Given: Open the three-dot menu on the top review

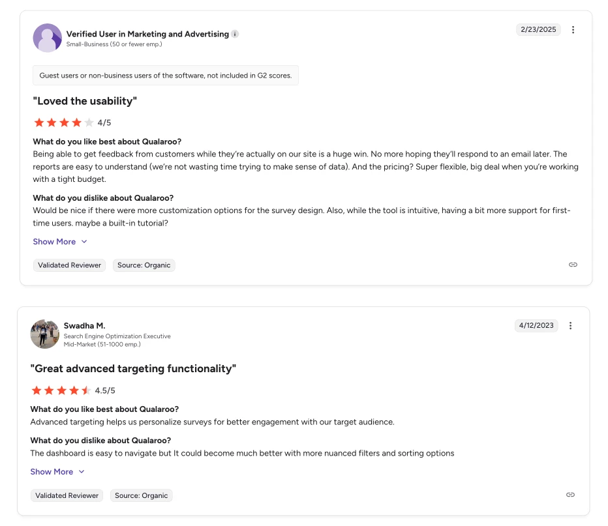Looking at the screenshot, I should 573,29.
